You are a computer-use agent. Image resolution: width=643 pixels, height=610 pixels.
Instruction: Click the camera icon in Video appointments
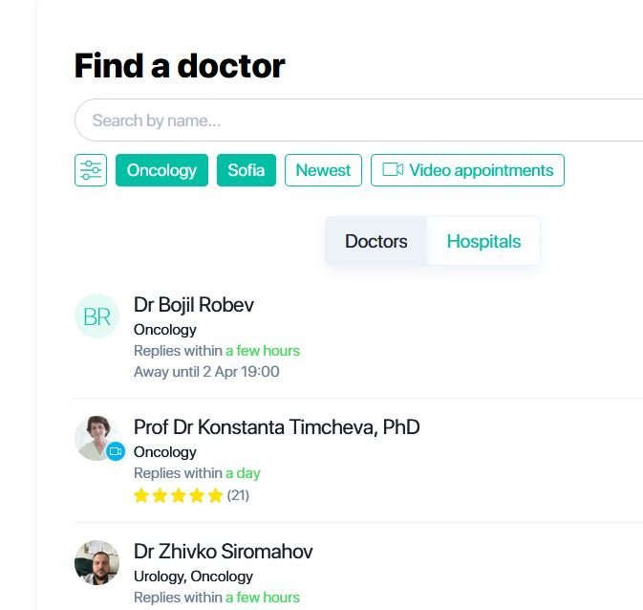click(x=392, y=170)
